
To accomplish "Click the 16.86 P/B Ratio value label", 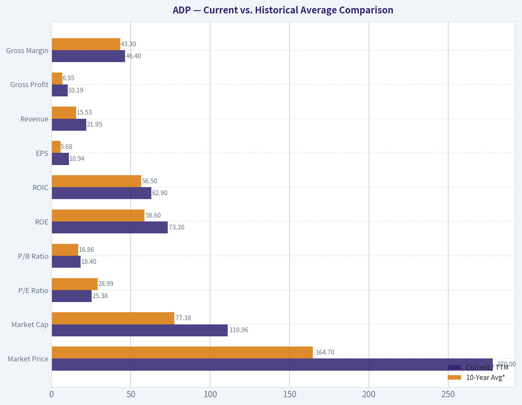I will point(87,250).
